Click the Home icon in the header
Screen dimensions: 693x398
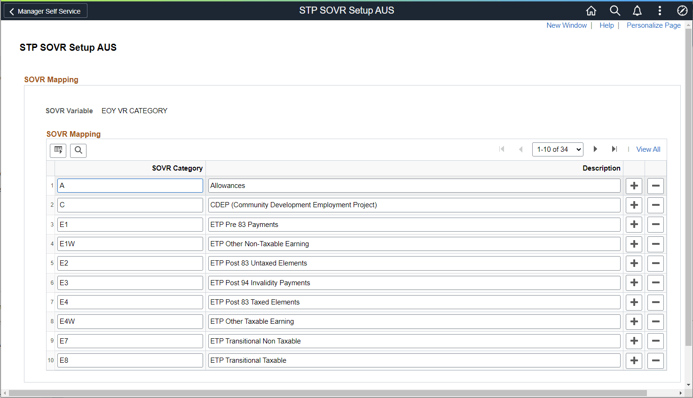pyautogui.click(x=591, y=10)
